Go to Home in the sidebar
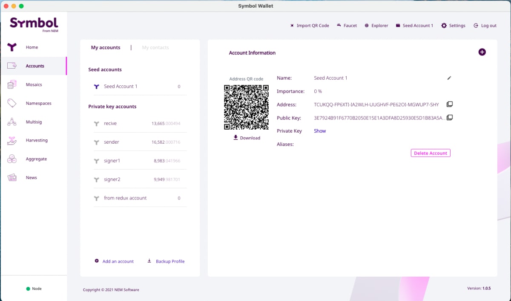This screenshot has height=301, width=511. tap(32, 47)
